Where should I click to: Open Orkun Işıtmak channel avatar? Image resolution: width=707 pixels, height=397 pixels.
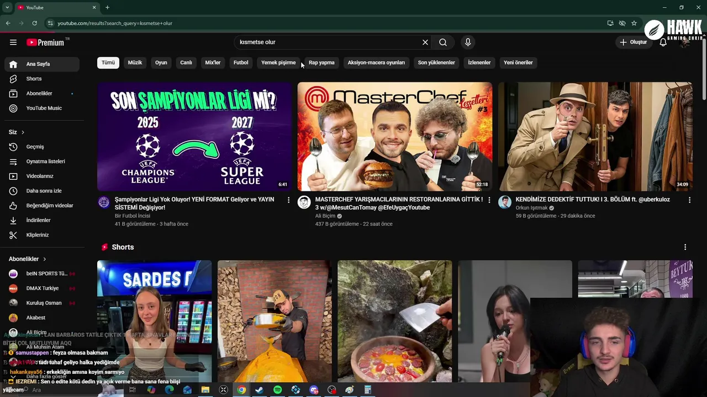505,202
